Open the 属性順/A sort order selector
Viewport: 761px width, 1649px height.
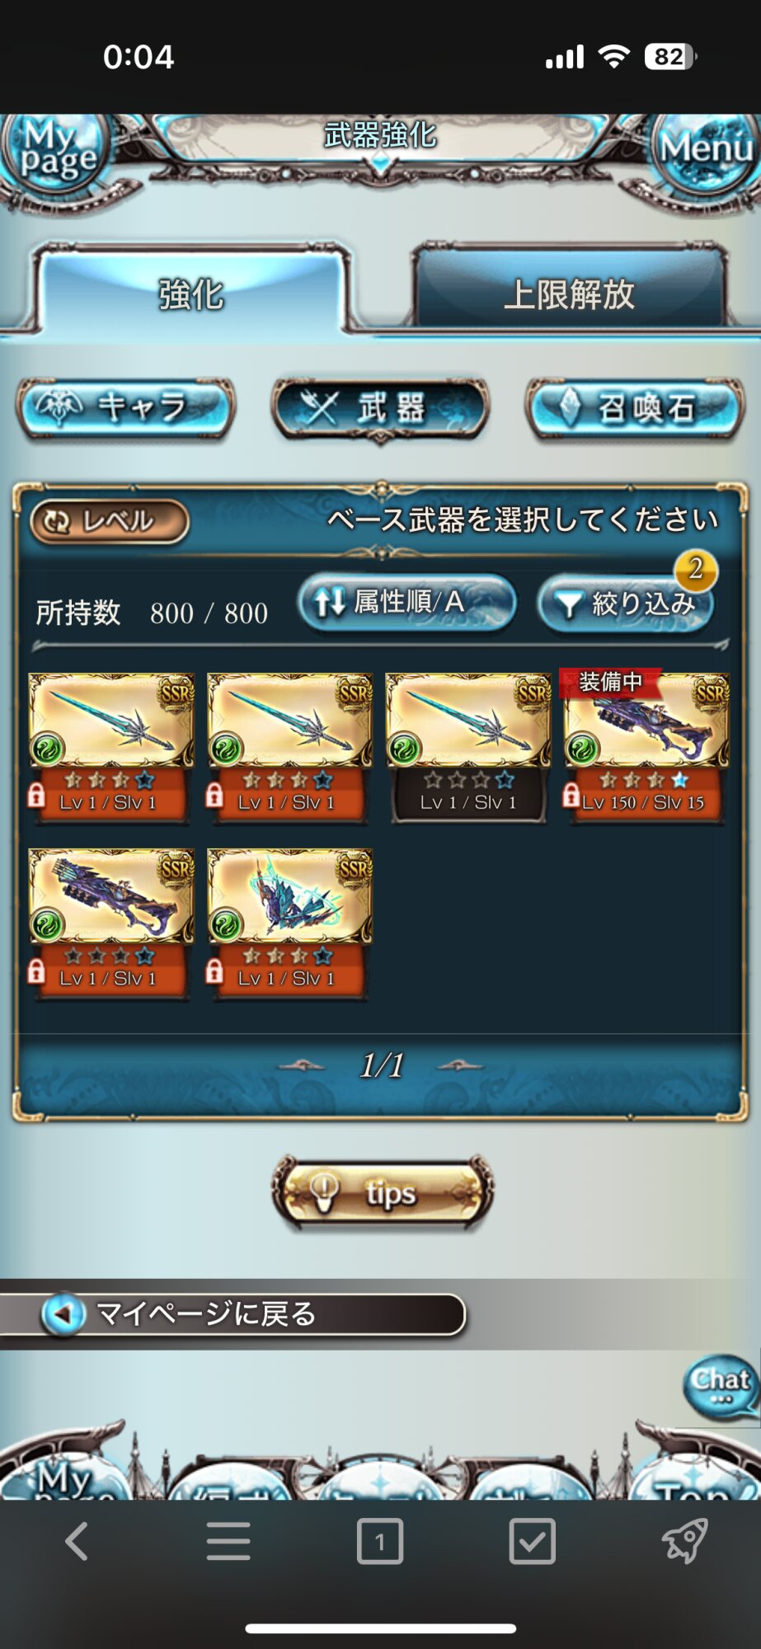coord(406,603)
